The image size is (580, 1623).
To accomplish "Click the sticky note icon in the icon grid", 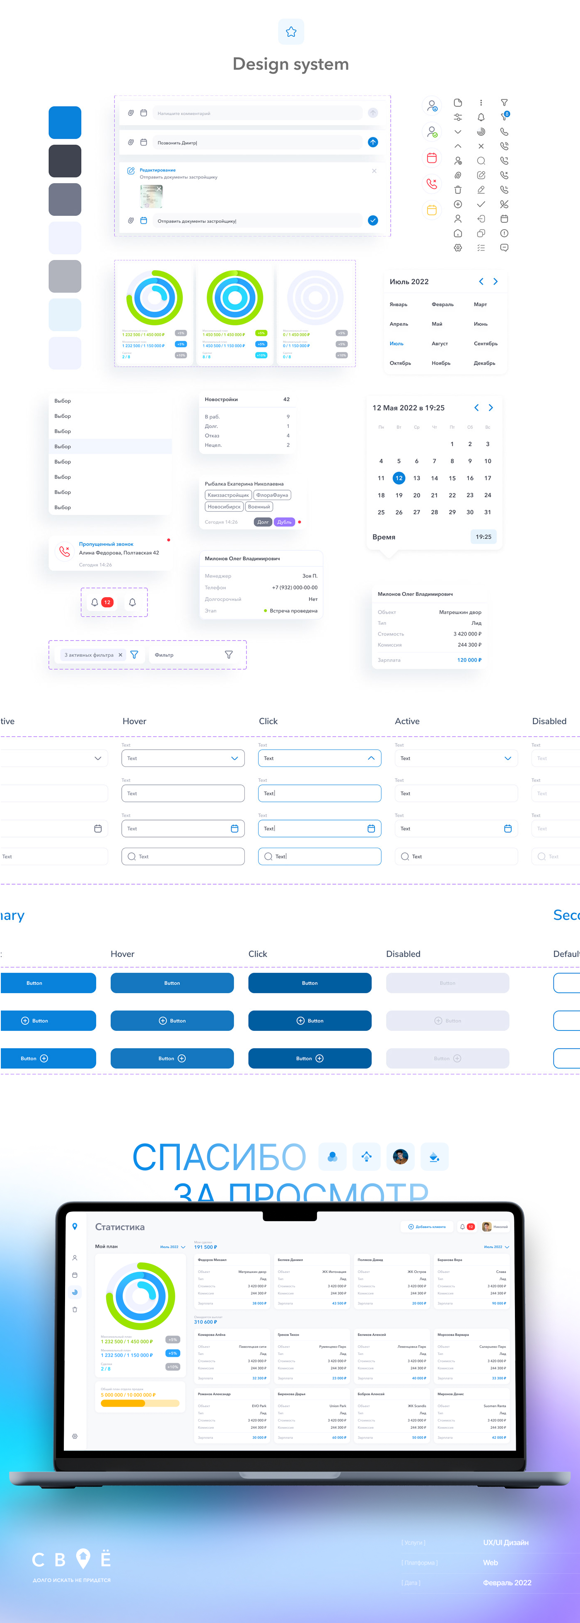I will point(458,103).
